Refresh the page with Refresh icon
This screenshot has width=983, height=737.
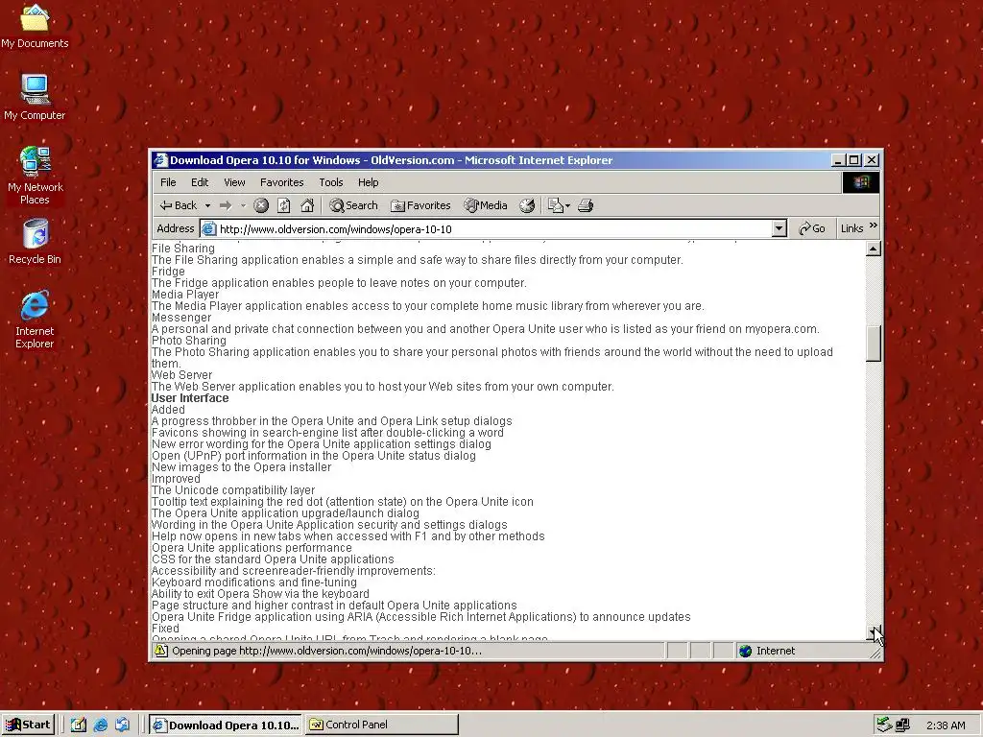coord(284,205)
